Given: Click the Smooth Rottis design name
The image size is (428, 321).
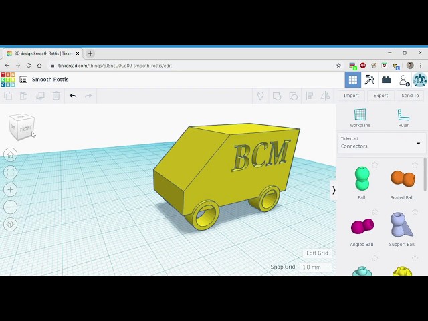Looking at the screenshot, I should coord(50,80).
